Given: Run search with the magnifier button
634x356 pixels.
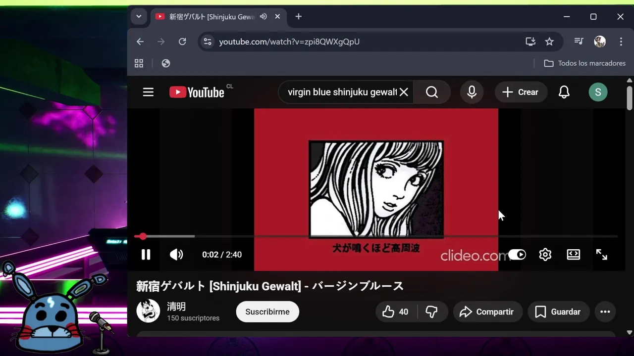Looking at the screenshot, I should pyautogui.click(x=432, y=92).
